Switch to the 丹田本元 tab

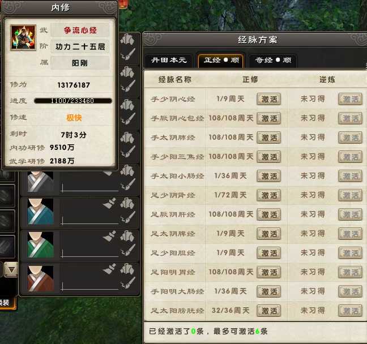click(169, 61)
